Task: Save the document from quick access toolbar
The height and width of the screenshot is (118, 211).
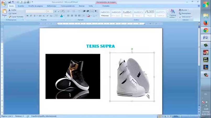Action: [x=9, y=2]
